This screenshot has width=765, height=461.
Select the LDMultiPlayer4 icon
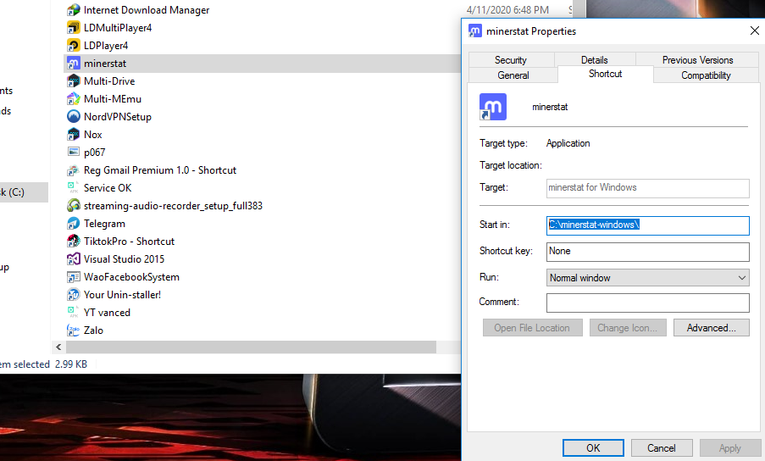click(74, 28)
